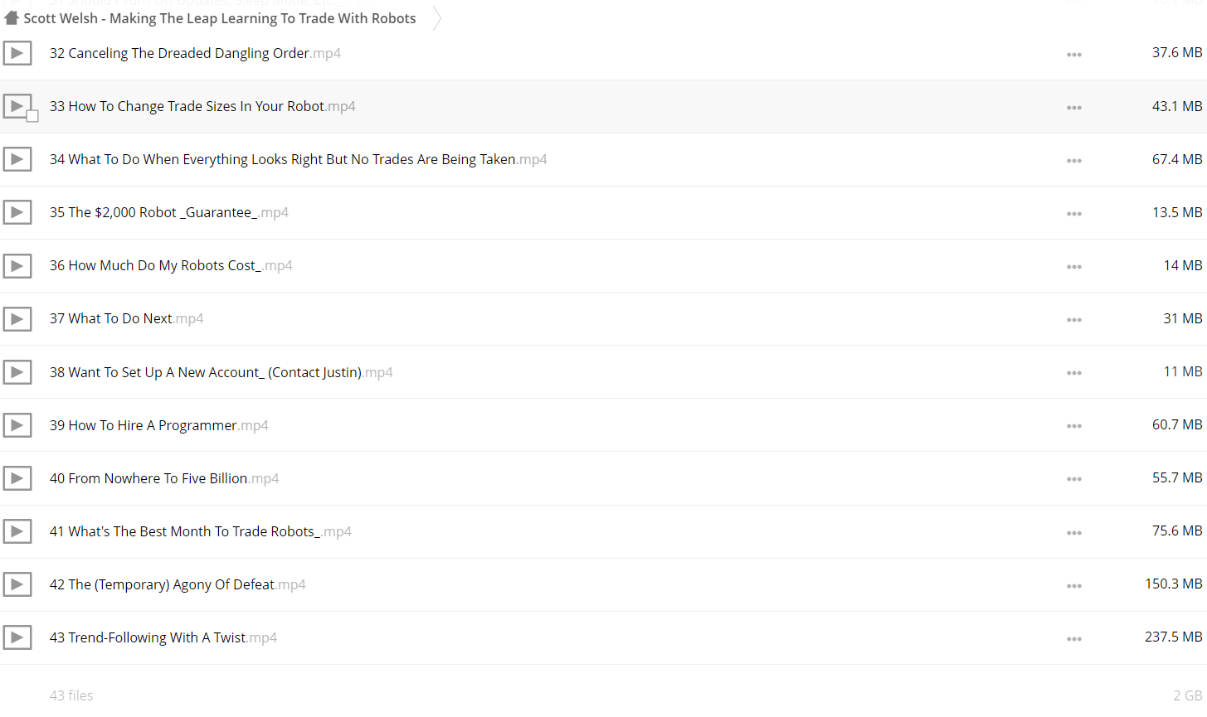Open more options for 32 Canceling Dangling Order
The image size is (1207, 717).
click(x=1073, y=55)
